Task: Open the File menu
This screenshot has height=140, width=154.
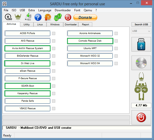Action: pos(6,10)
